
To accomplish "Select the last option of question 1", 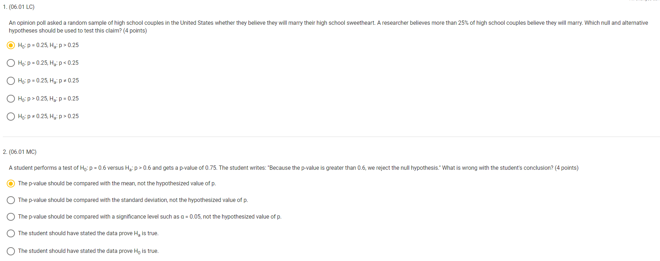I will (x=11, y=116).
